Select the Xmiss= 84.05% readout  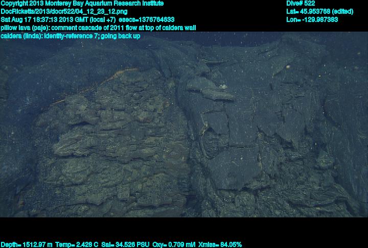[219, 244]
